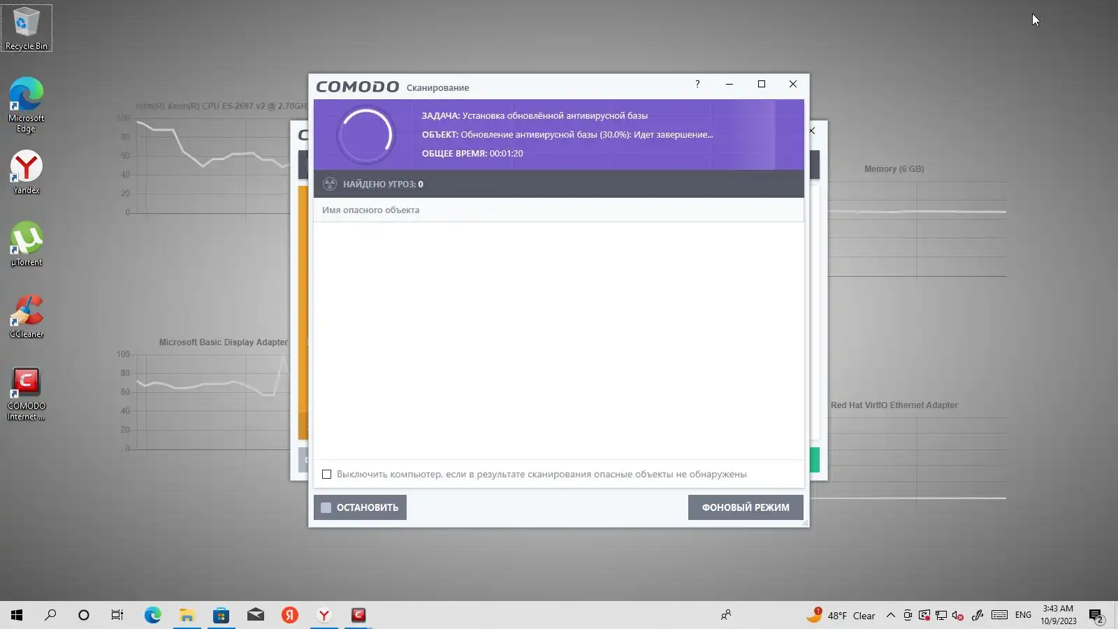Click the muted volume tray icon
1118x629 pixels.
tap(958, 615)
